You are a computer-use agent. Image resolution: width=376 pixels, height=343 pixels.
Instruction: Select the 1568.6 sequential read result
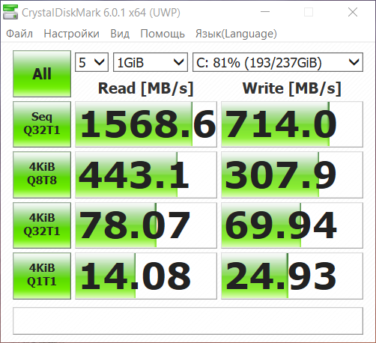(x=146, y=124)
